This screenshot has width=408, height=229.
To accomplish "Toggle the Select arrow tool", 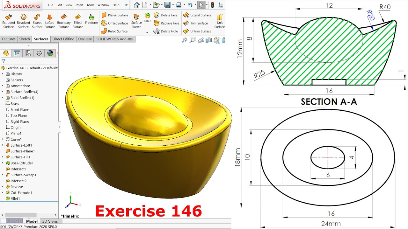I will tap(201, 5).
